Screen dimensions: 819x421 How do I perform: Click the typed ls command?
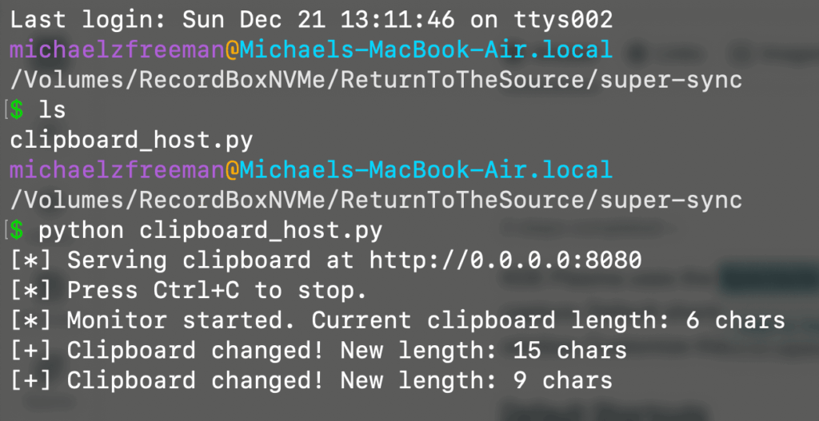click(52, 110)
